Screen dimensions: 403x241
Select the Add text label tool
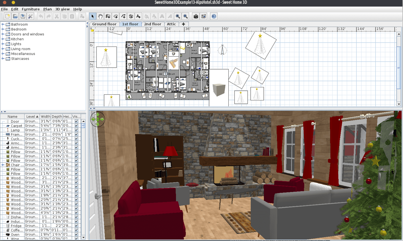[138, 16]
